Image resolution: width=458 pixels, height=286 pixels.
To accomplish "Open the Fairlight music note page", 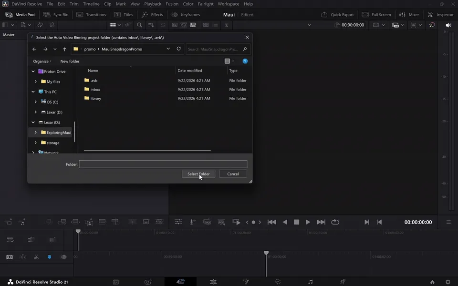I will (x=311, y=282).
